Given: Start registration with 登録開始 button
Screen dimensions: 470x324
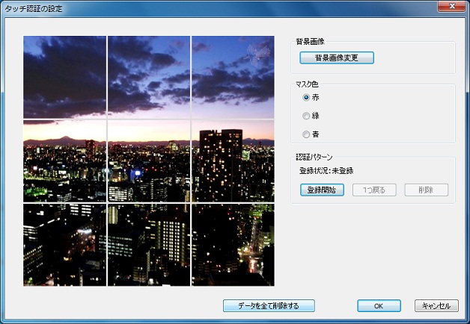Looking at the screenshot, I should 322,190.
